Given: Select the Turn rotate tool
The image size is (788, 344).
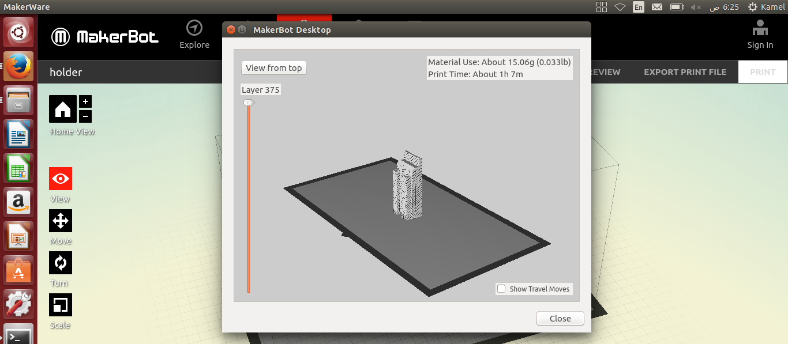Looking at the screenshot, I should [x=61, y=263].
